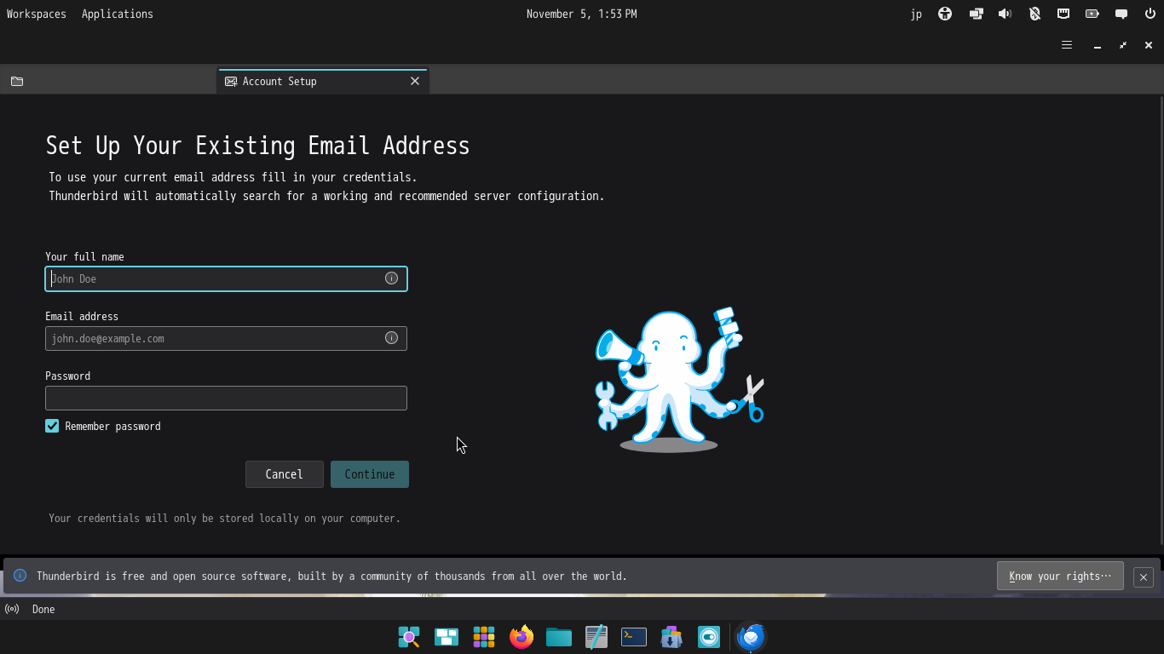Click the info icon in the notification bar
The image size is (1164, 654).
tap(20, 576)
